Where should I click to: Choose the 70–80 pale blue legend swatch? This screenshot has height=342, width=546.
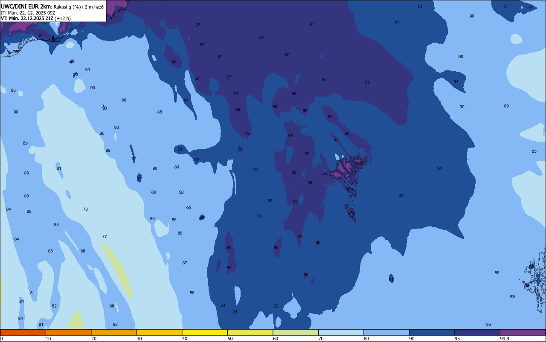click(x=341, y=332)
